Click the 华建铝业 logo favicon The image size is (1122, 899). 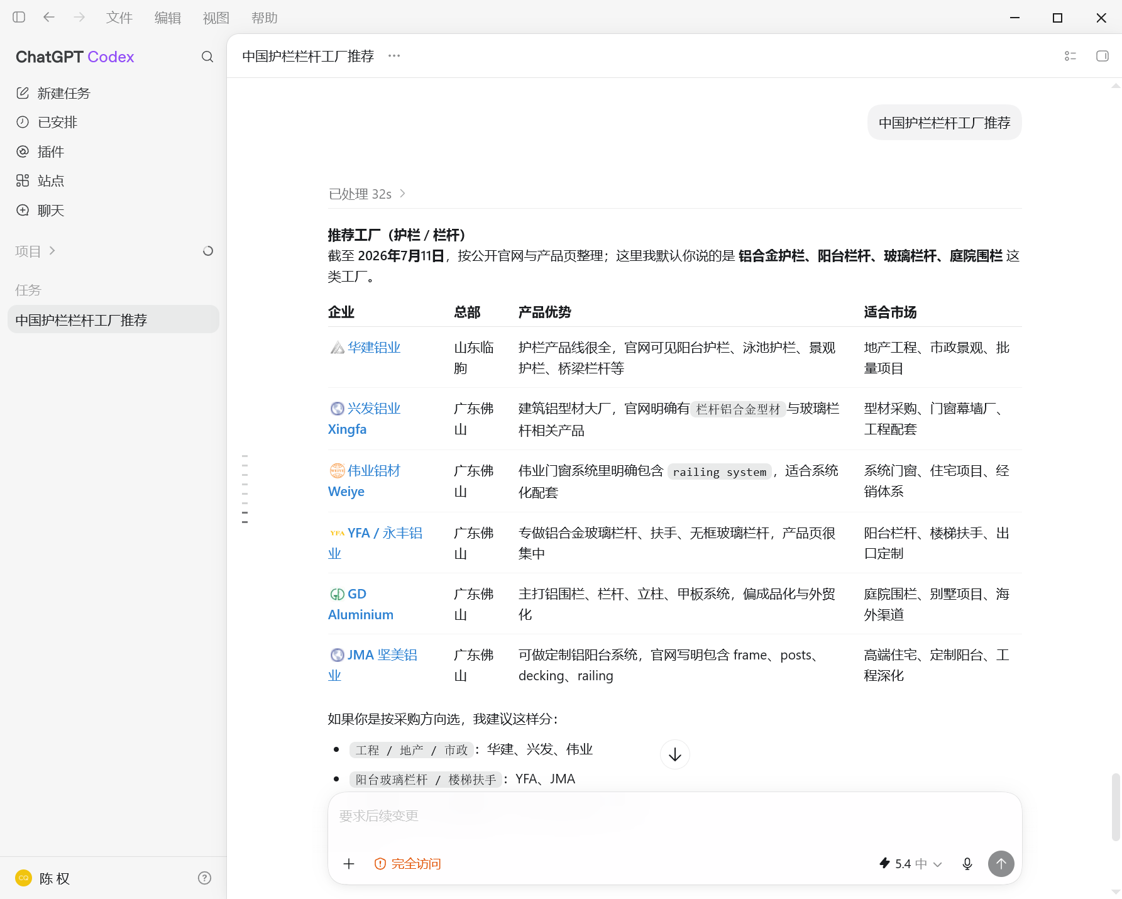click(x=338, y=348)
